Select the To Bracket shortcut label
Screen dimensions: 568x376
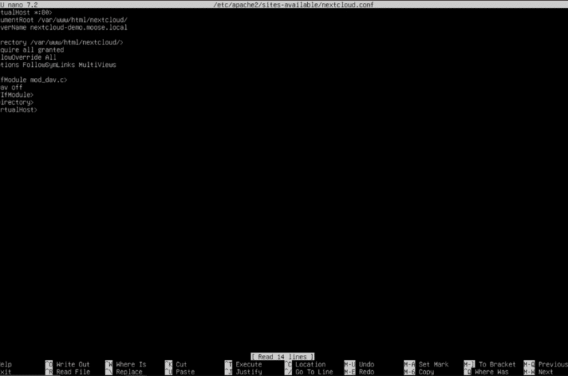click(x=497, y=364)
